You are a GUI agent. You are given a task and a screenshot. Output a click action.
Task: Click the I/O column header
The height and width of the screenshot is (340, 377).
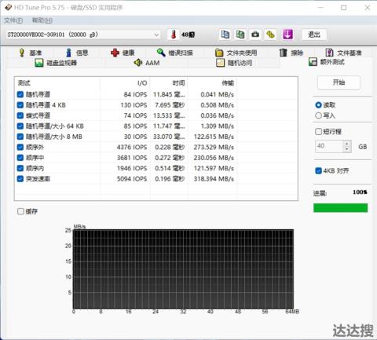pyautogui.click(x=126, y=83)
